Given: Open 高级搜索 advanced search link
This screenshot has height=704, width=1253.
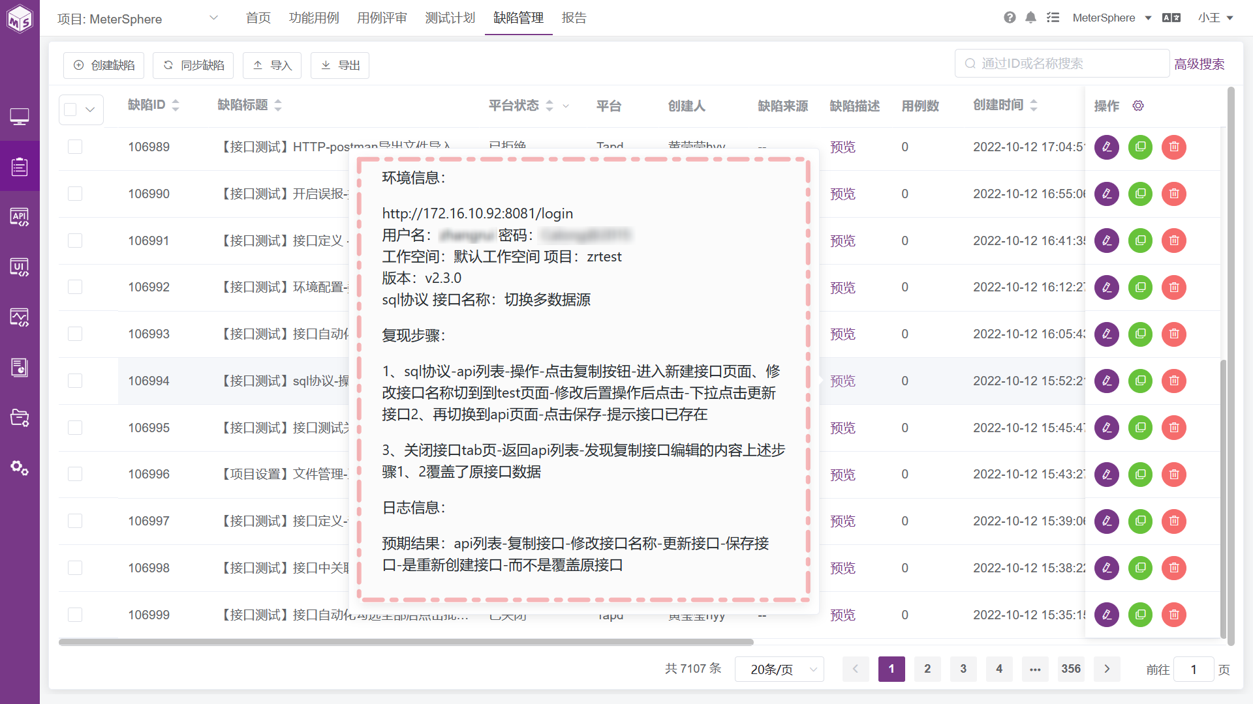Looking at the screenshot, I should coord(1199,64).
